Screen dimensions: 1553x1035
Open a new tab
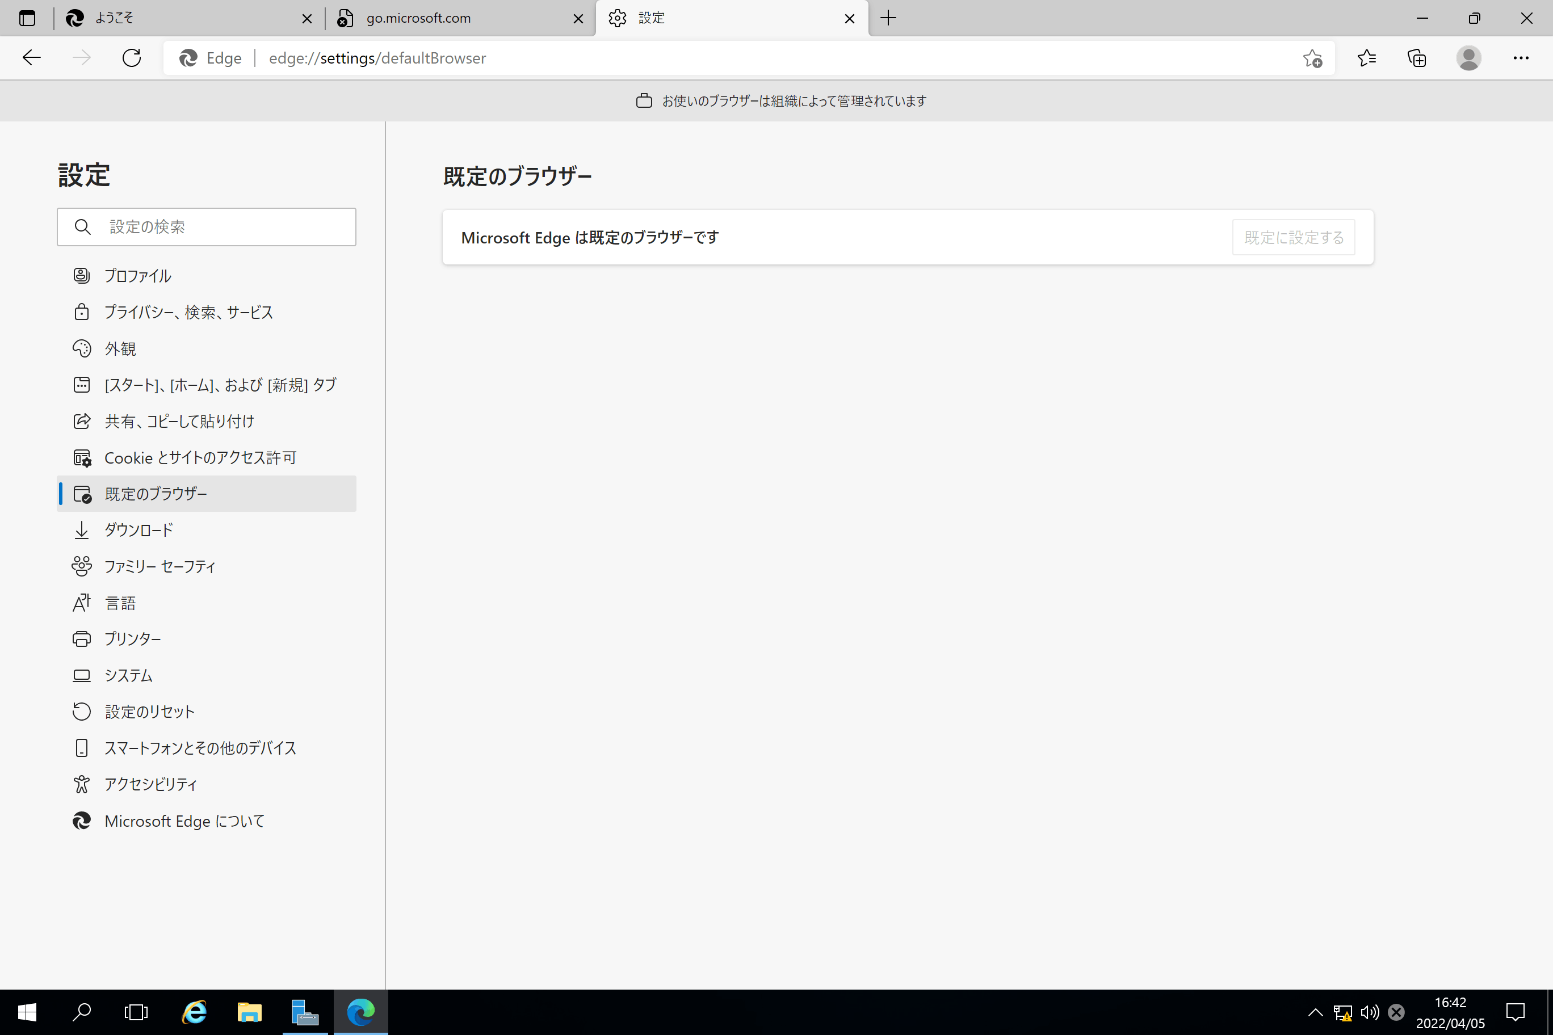(888, 19)
